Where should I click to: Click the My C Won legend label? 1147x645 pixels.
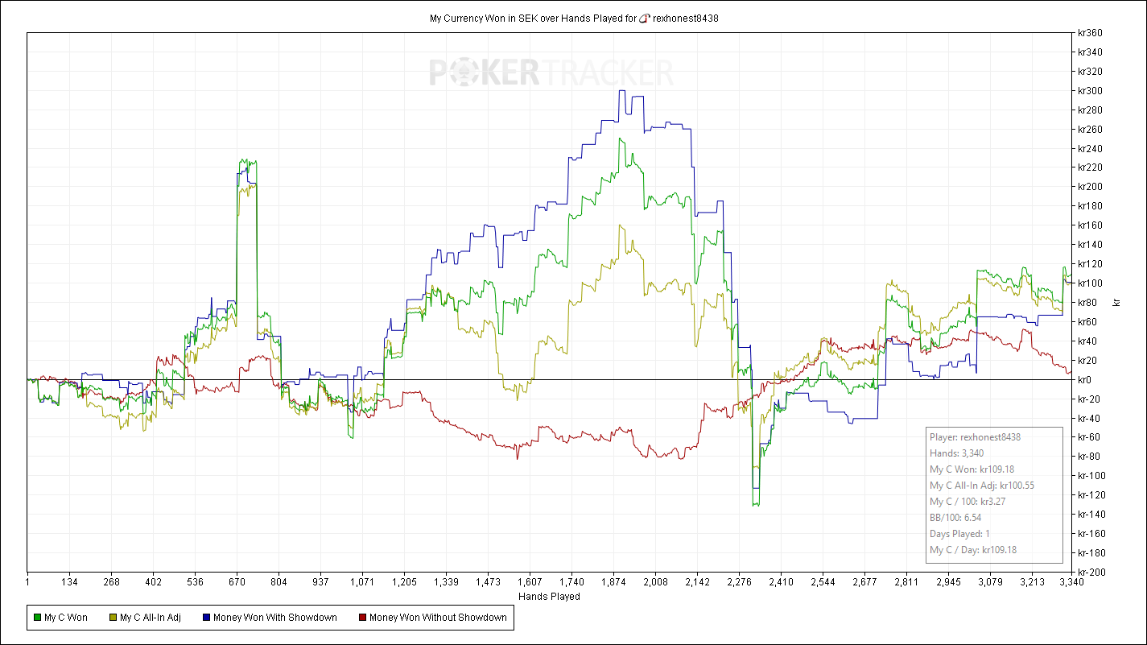[66, 618]
